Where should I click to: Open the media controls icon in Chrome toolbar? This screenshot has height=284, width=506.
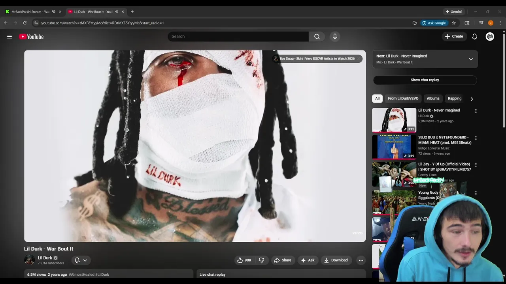481,23
